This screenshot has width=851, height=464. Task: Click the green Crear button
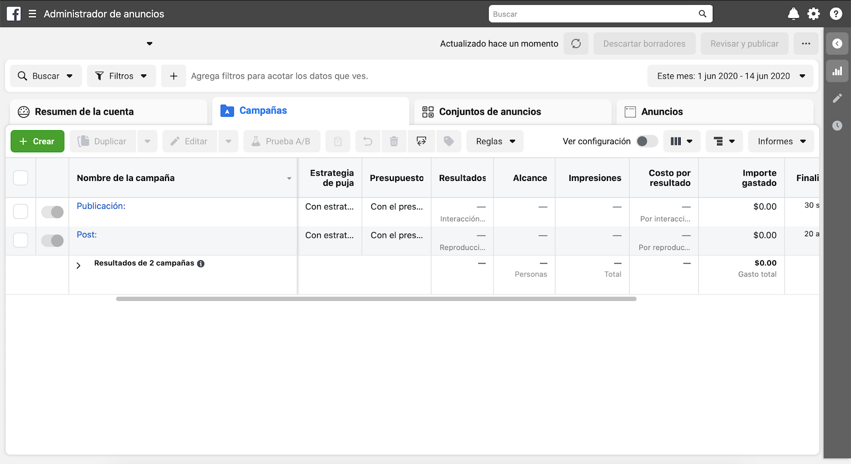pyautogui.click(x=37, y=141)
